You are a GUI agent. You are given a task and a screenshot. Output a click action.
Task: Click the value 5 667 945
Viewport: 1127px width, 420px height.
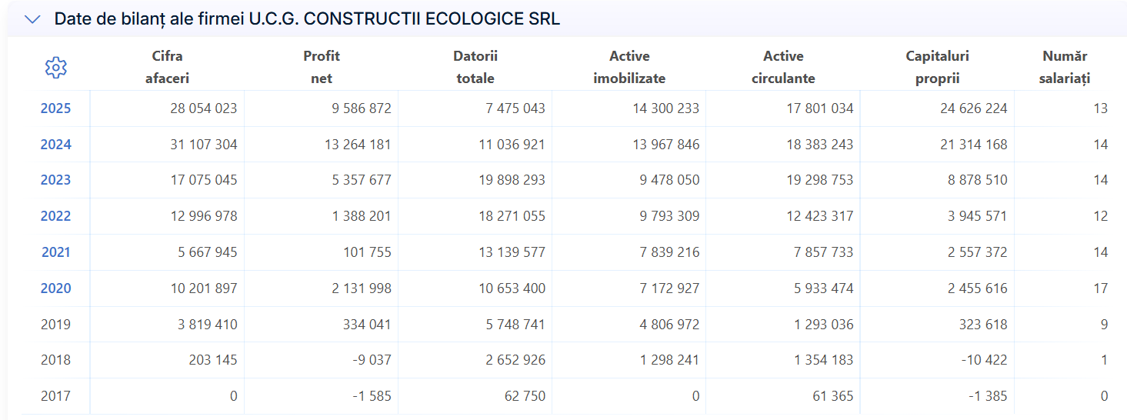pyautogui.click(x=208, y=252)
